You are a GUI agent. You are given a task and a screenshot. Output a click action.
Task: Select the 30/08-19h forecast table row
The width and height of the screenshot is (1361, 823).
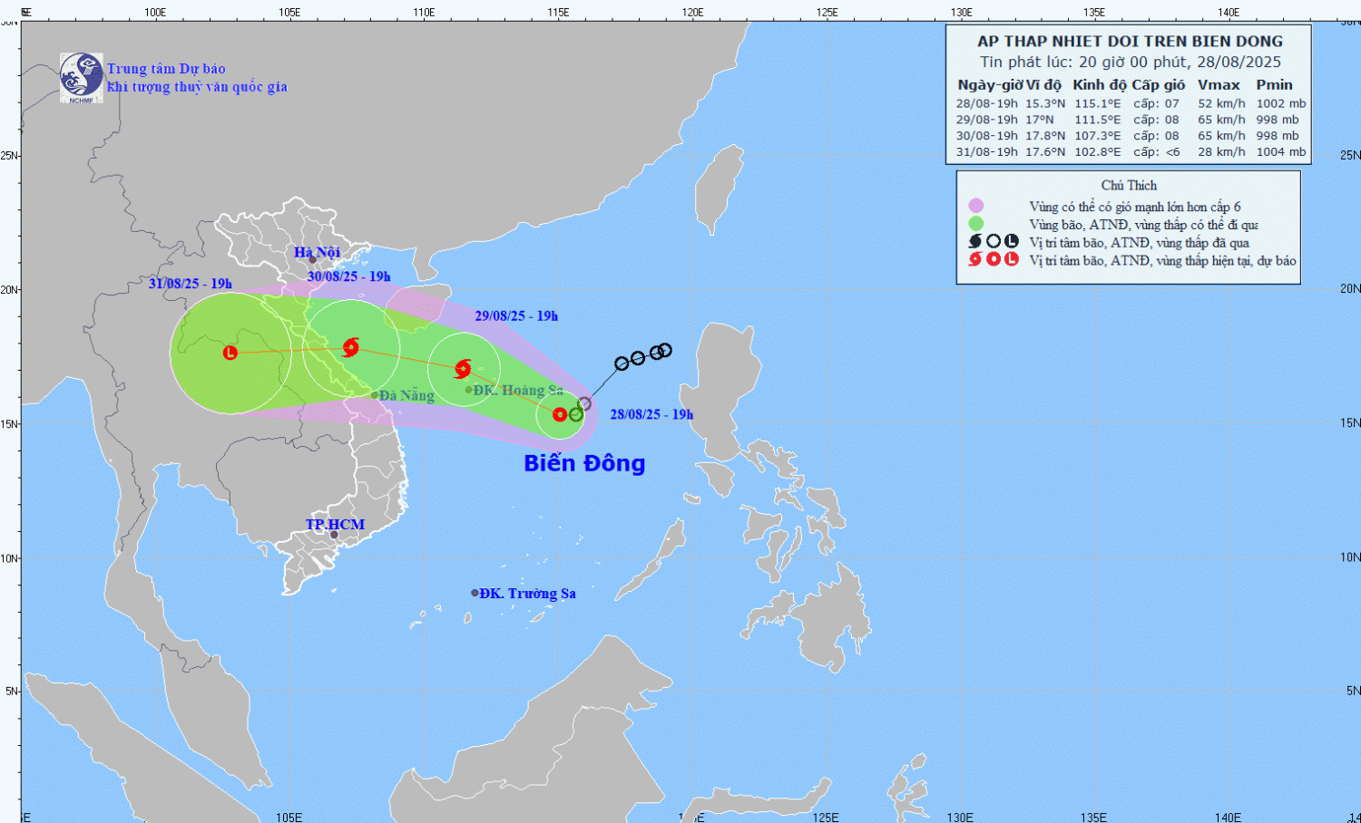1130,136
